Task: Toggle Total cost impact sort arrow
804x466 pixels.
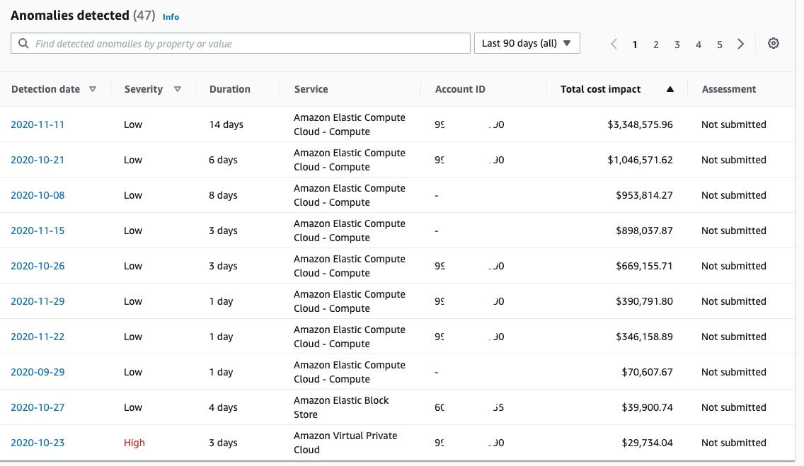Action: pos(670,90)
